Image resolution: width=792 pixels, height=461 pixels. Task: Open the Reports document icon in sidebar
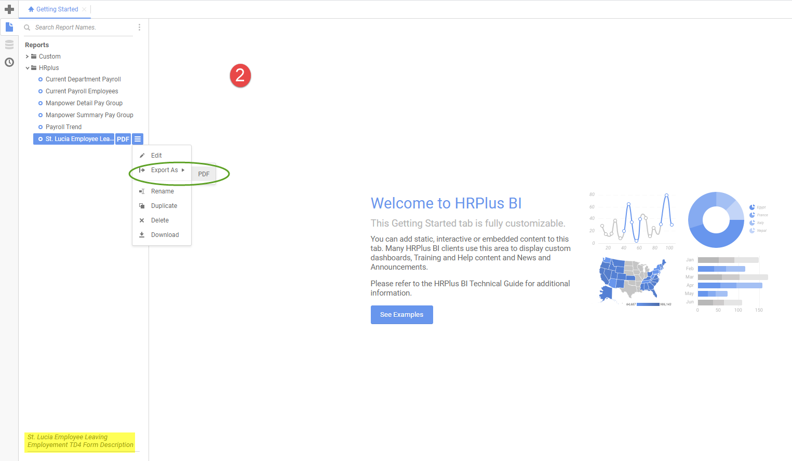(9, 26)
